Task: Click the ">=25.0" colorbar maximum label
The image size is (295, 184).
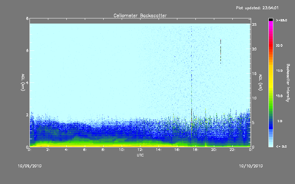Action: pyautogui.click(x=281, y=20)
